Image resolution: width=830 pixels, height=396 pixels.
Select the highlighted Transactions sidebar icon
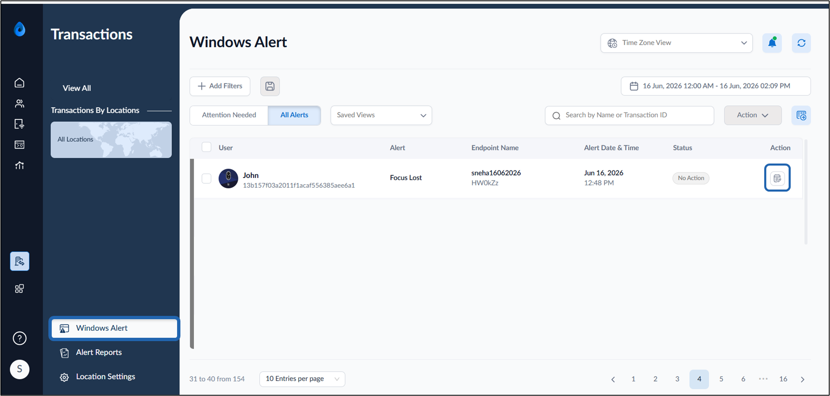[x=19, y=261]
